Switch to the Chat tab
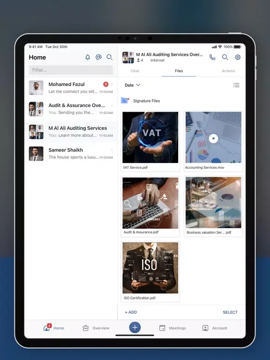The width and height of the screenshot is (270, 360). (x=135, y=71)
